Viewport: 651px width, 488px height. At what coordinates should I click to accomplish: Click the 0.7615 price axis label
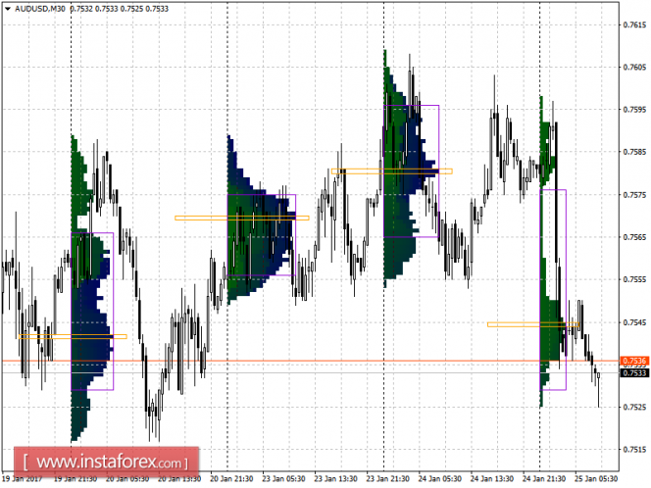(633, 24)
